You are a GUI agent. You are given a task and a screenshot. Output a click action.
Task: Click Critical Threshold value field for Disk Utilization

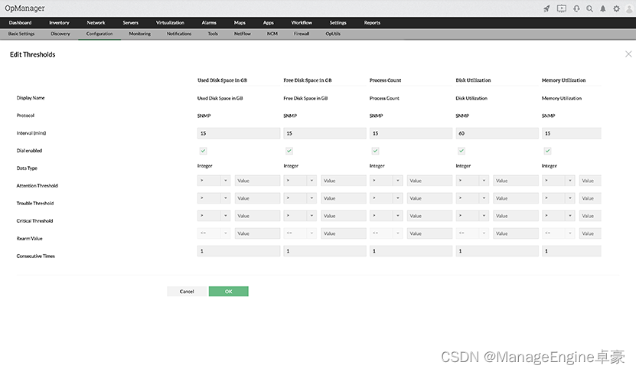pos(516,216)
